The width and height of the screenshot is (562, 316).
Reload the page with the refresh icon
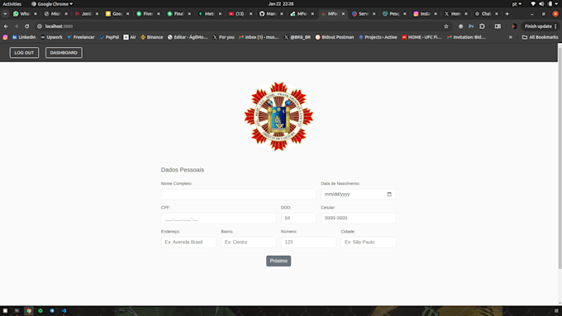click(27, 26)
